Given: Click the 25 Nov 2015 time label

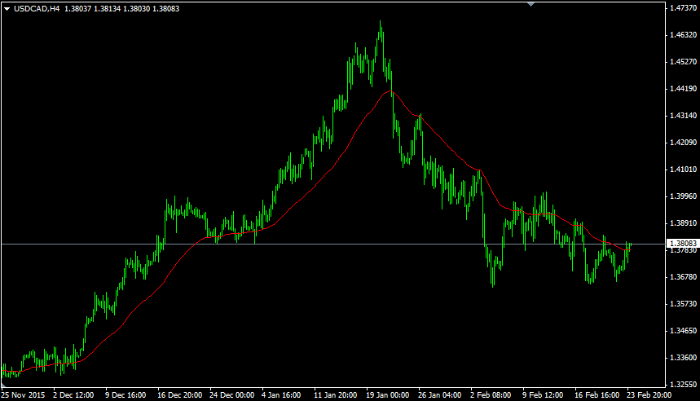Looking at the screenshot, I should (x=23, y=395).
